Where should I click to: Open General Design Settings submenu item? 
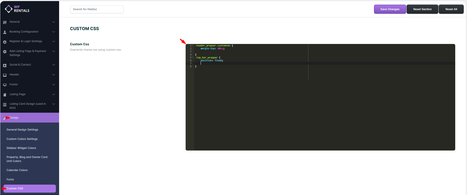point(22,130)
